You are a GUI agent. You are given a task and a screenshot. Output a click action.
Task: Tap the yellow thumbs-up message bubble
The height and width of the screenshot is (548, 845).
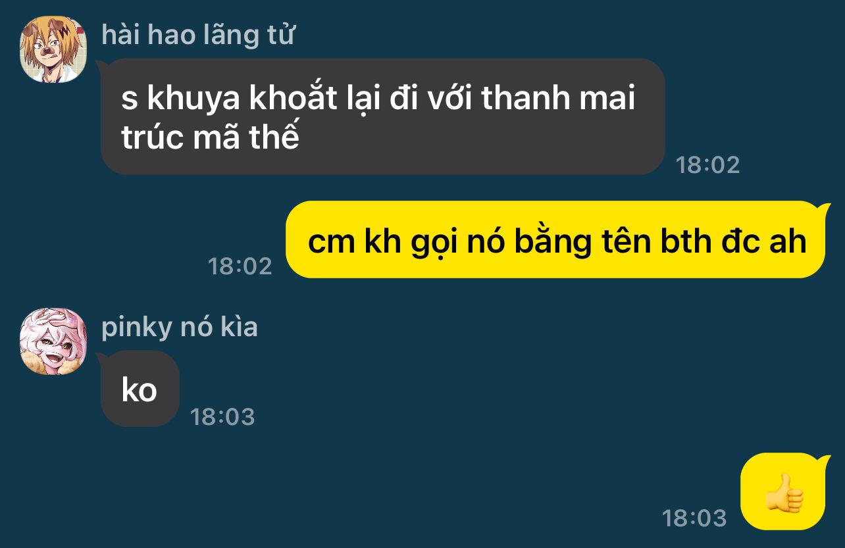[784, 491]
